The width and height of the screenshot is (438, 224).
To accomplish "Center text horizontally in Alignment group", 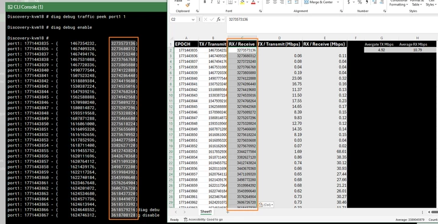I will 275,2.
